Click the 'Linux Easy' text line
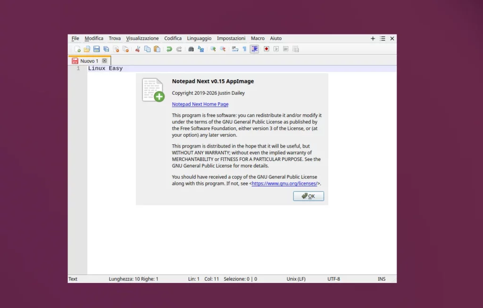 105,68
